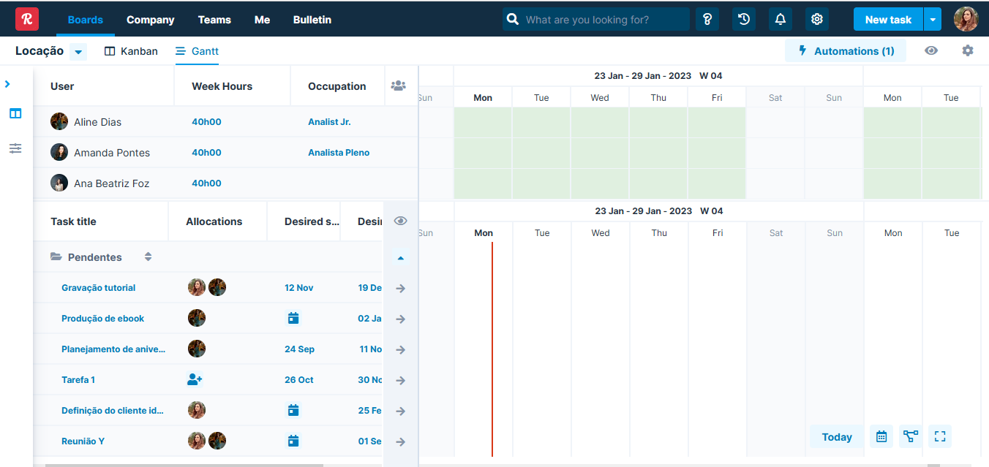
Task: Click the Runrun.it logo icon
Action: pyautogui.click(x=27, y=18)
